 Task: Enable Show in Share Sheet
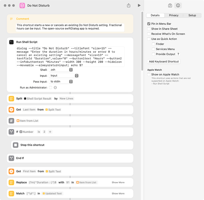click(149, 29)
